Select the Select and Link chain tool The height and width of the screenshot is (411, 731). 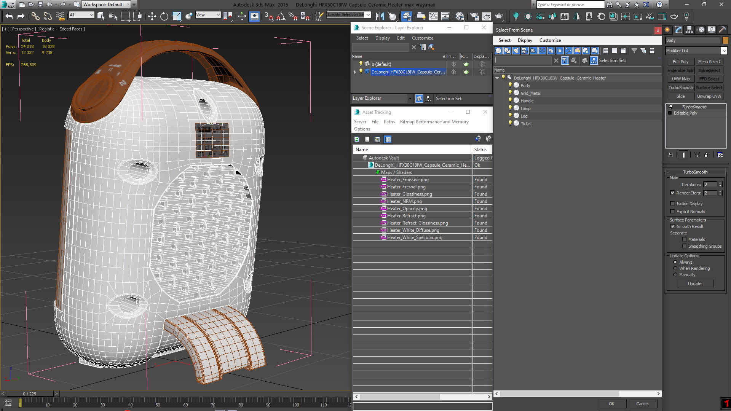point(35,16)
